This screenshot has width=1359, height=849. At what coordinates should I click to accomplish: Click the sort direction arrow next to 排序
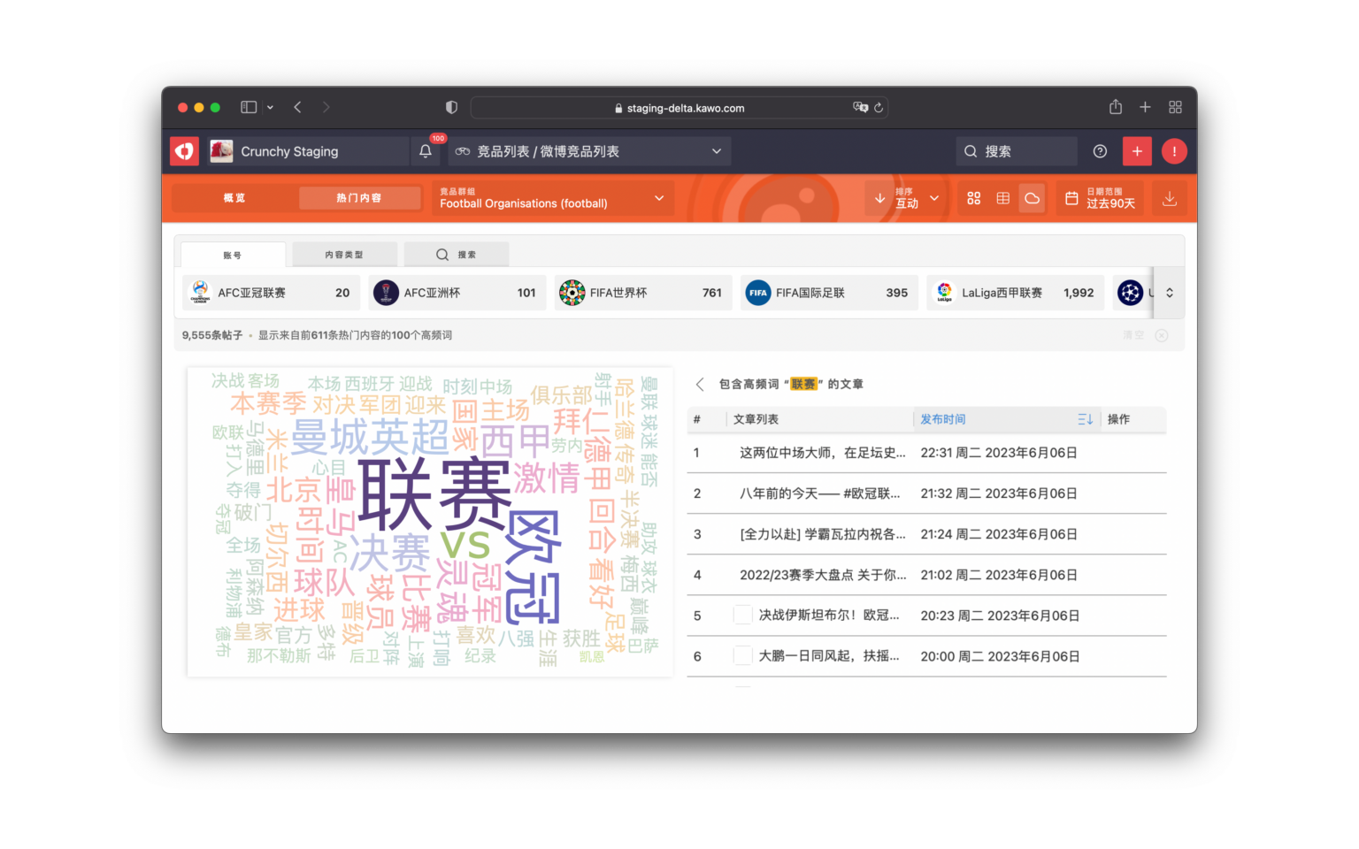(x=879, y=198)
